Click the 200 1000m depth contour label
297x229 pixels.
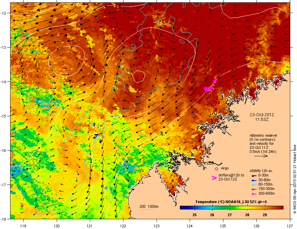click(149, 206)
